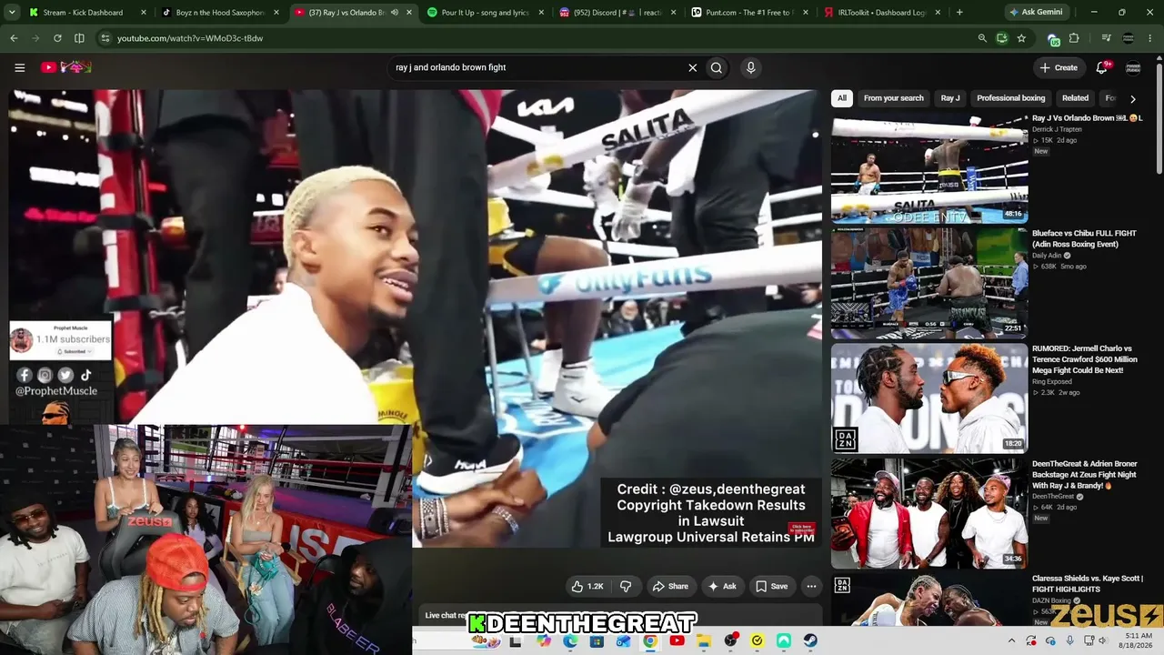Screen dimensions: 1164x655
Task: Dislike the video with thumbs down
Action: coord(626,587)
